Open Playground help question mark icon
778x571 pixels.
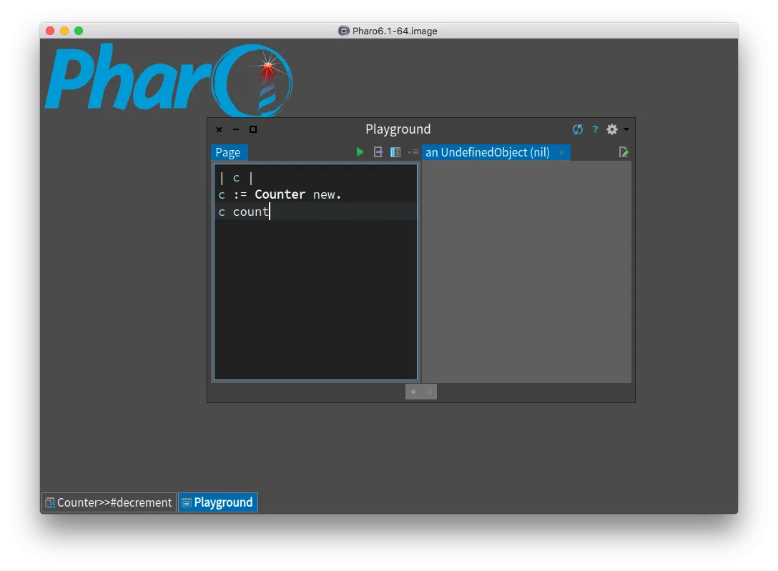coord(595,129)
